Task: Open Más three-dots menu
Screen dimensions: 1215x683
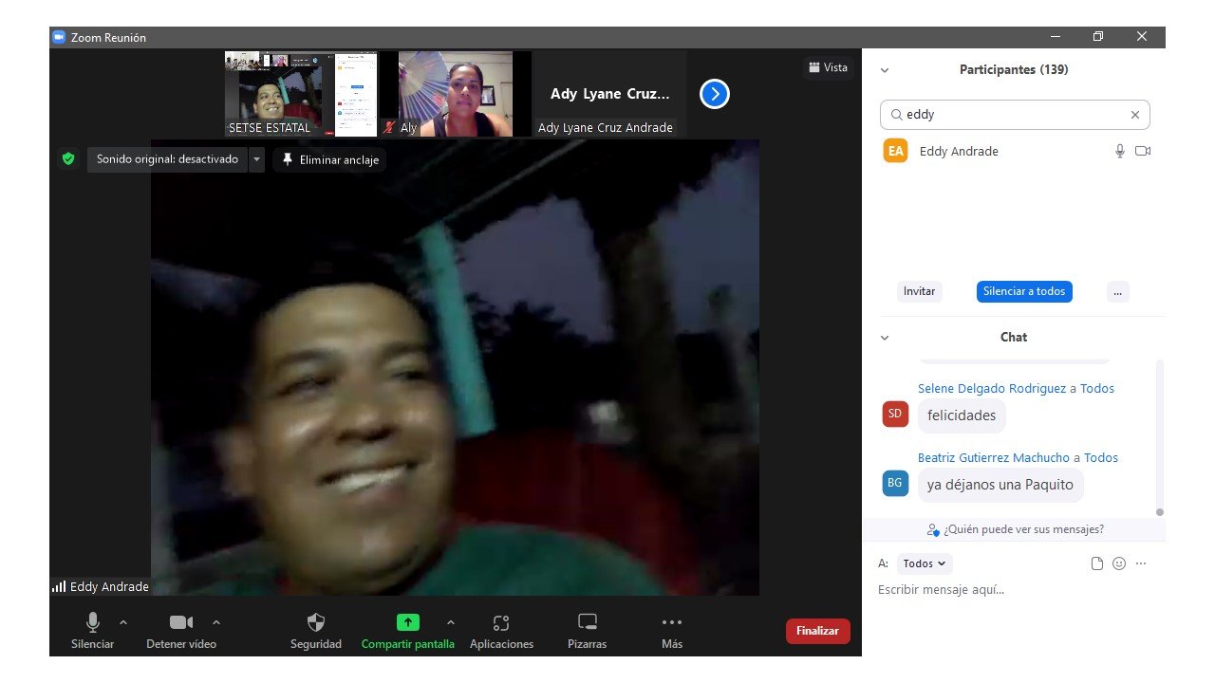Action: (x=672, y=622)
